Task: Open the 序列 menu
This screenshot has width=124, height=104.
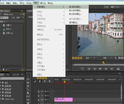Action: (x=22, y=3)
